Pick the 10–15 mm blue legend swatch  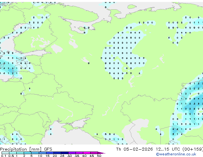click(42, 153)
